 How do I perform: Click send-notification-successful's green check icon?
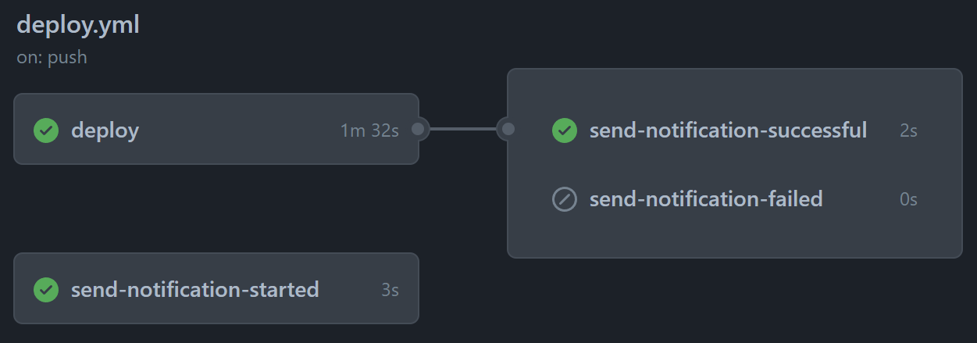tap(565, 130)
